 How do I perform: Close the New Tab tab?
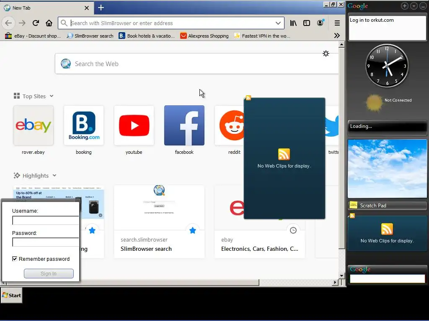[x=87, y=8]
